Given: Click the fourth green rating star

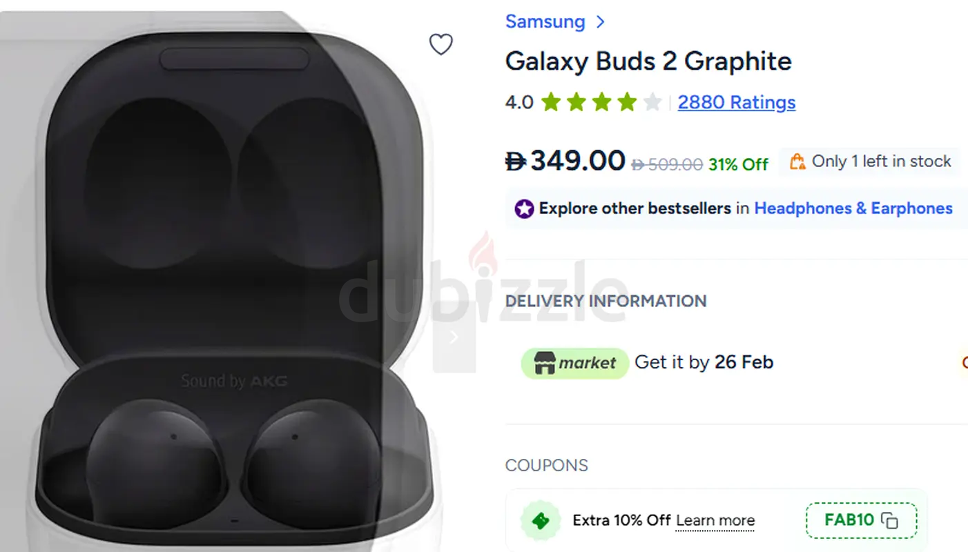Looking at the screenshot, I should 627,103.
